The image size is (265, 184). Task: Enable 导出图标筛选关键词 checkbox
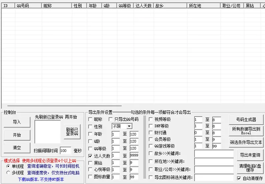(151, 177)
